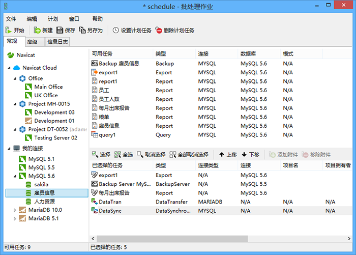This screenshot has height=255, width=356.
Task: Click the 连接类型 column header
Action: (x=216, y=165)
